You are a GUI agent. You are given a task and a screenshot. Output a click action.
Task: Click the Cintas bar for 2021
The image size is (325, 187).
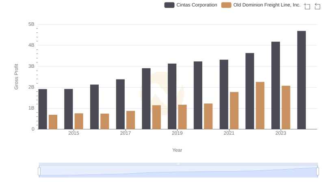[x=224, y=95]
